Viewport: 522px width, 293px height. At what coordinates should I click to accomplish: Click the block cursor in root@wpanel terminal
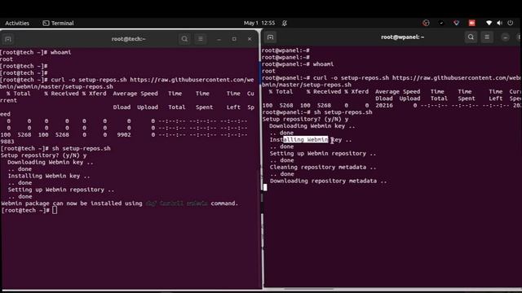(265, 187)
